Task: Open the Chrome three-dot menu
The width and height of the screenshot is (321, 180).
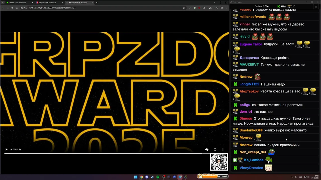Action: 226,8
